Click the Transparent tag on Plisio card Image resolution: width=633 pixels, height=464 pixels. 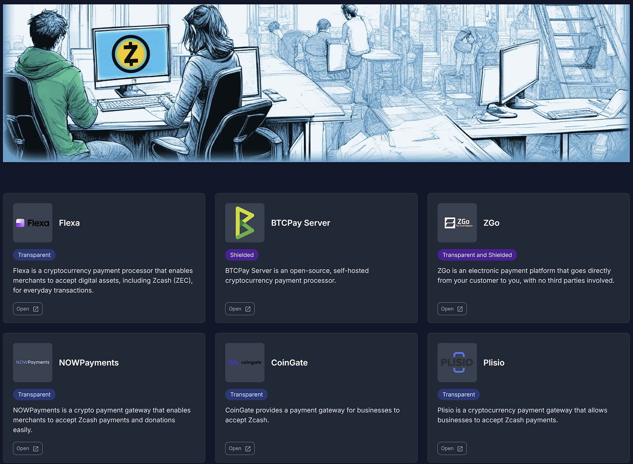pos(459,394)
